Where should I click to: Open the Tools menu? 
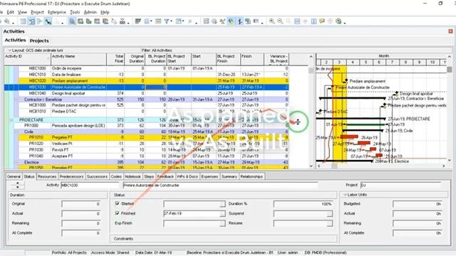pyautogui.click(x=75, y=12)
